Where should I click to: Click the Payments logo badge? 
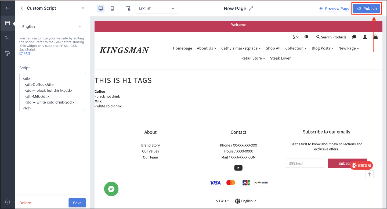(262, 183)
